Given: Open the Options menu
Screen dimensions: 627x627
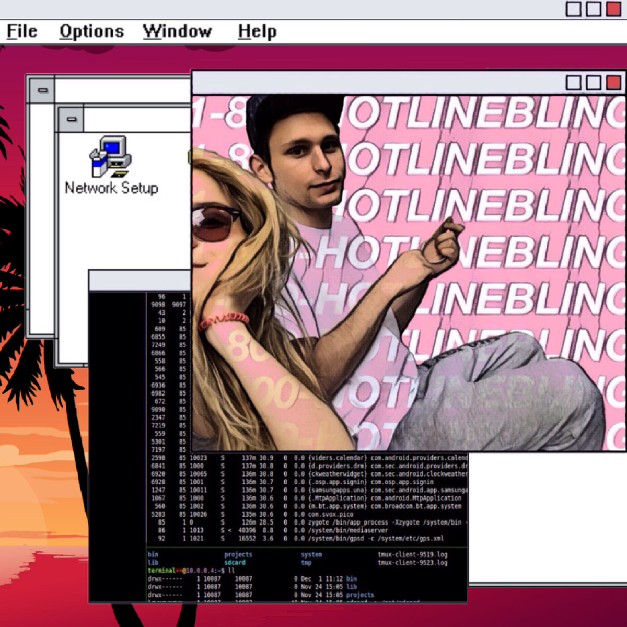Looking at the screenshot, I should pyautogui.click(x=91, y=31).
